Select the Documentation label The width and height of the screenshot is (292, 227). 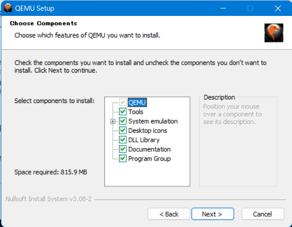point(149,149)
